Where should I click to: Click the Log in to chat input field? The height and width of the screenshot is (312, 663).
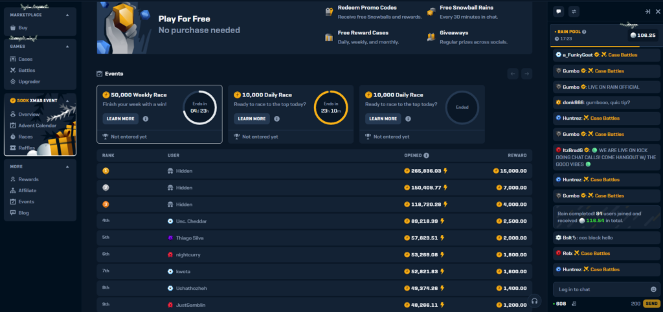point(599,289)
